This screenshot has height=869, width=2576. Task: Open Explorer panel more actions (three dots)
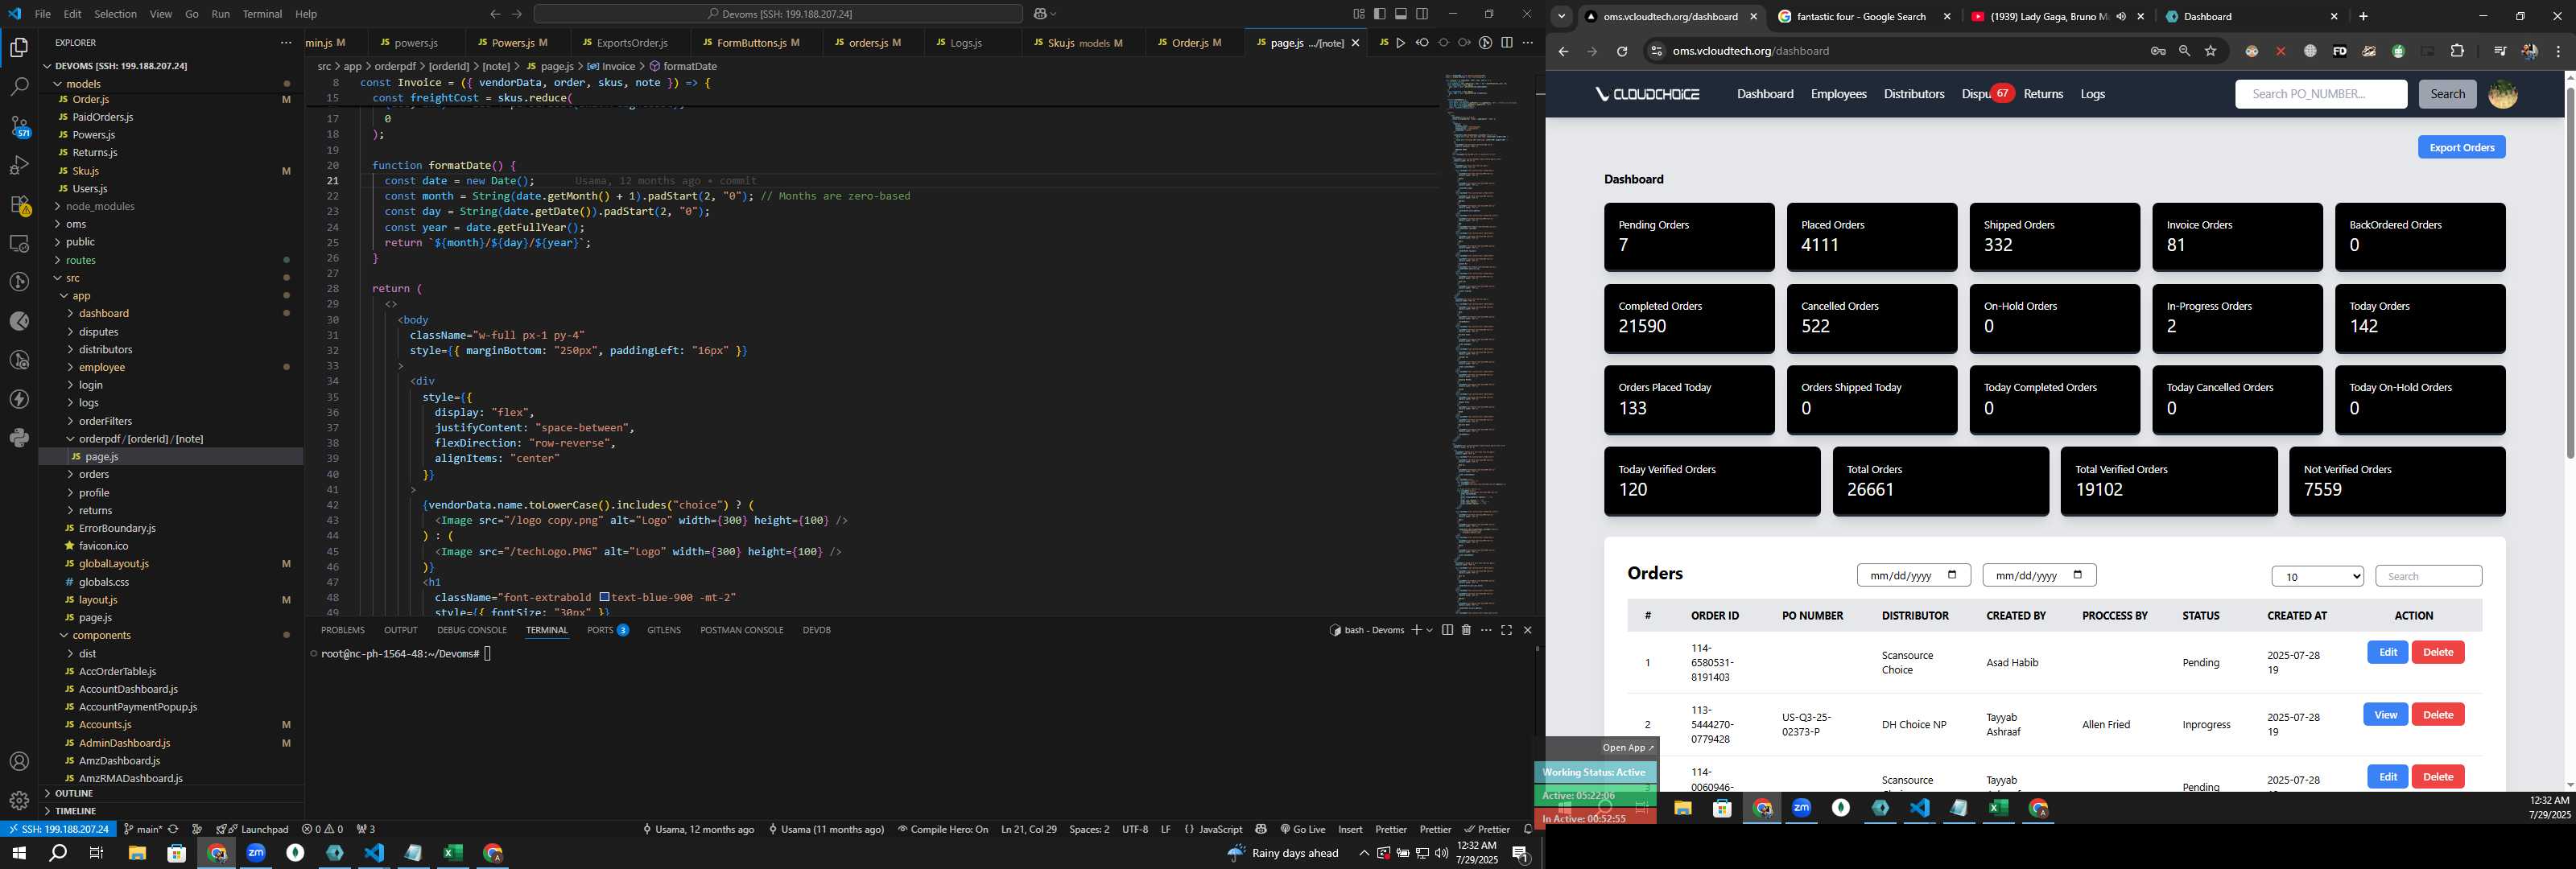[x=286, y=43]
